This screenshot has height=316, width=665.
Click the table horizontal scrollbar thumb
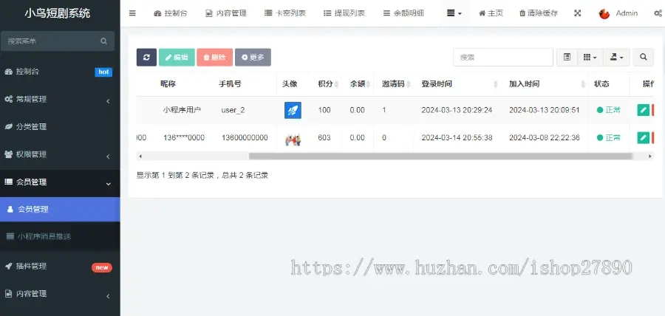[440, 157]
